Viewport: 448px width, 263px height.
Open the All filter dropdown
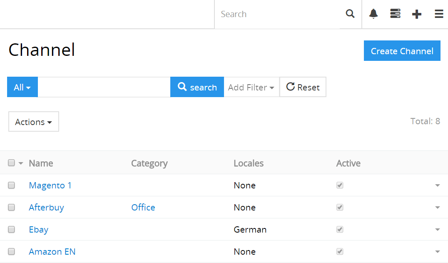pyautogui.click(x=22, y=87)
